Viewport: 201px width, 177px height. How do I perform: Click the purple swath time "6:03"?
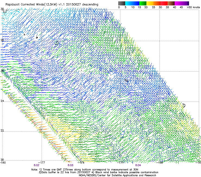(x=70, y=165)
